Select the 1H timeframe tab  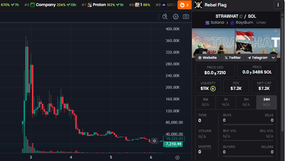pos(226,102)
